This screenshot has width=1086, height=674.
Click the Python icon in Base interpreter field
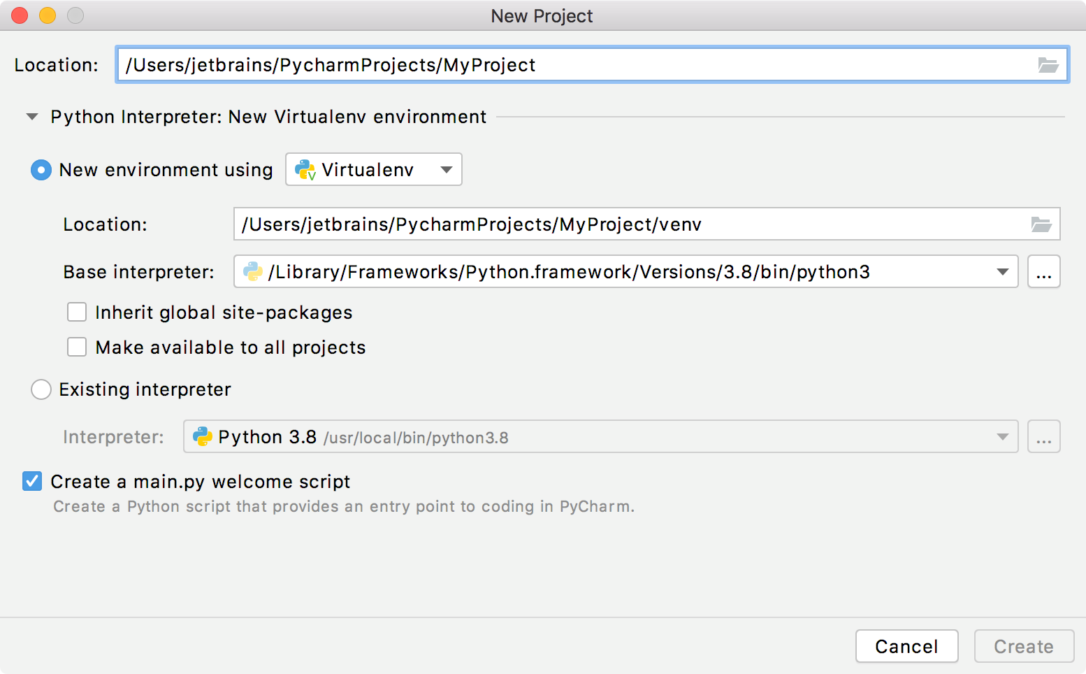252,272
